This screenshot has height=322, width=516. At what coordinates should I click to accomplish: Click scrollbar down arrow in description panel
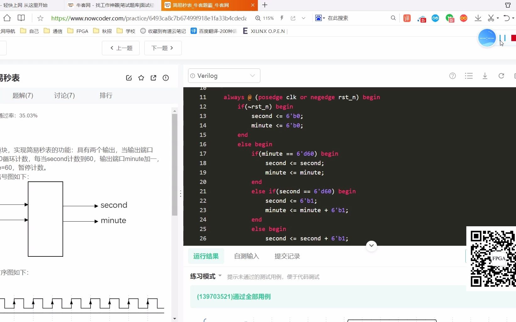pos(175,319)
